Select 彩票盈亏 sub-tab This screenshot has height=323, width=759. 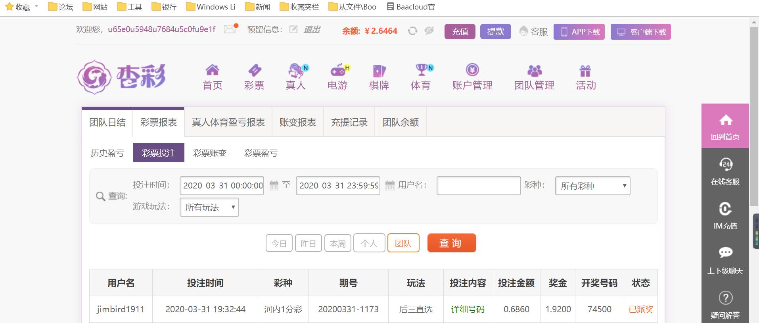pyautogui.click(x=261, y=153)
